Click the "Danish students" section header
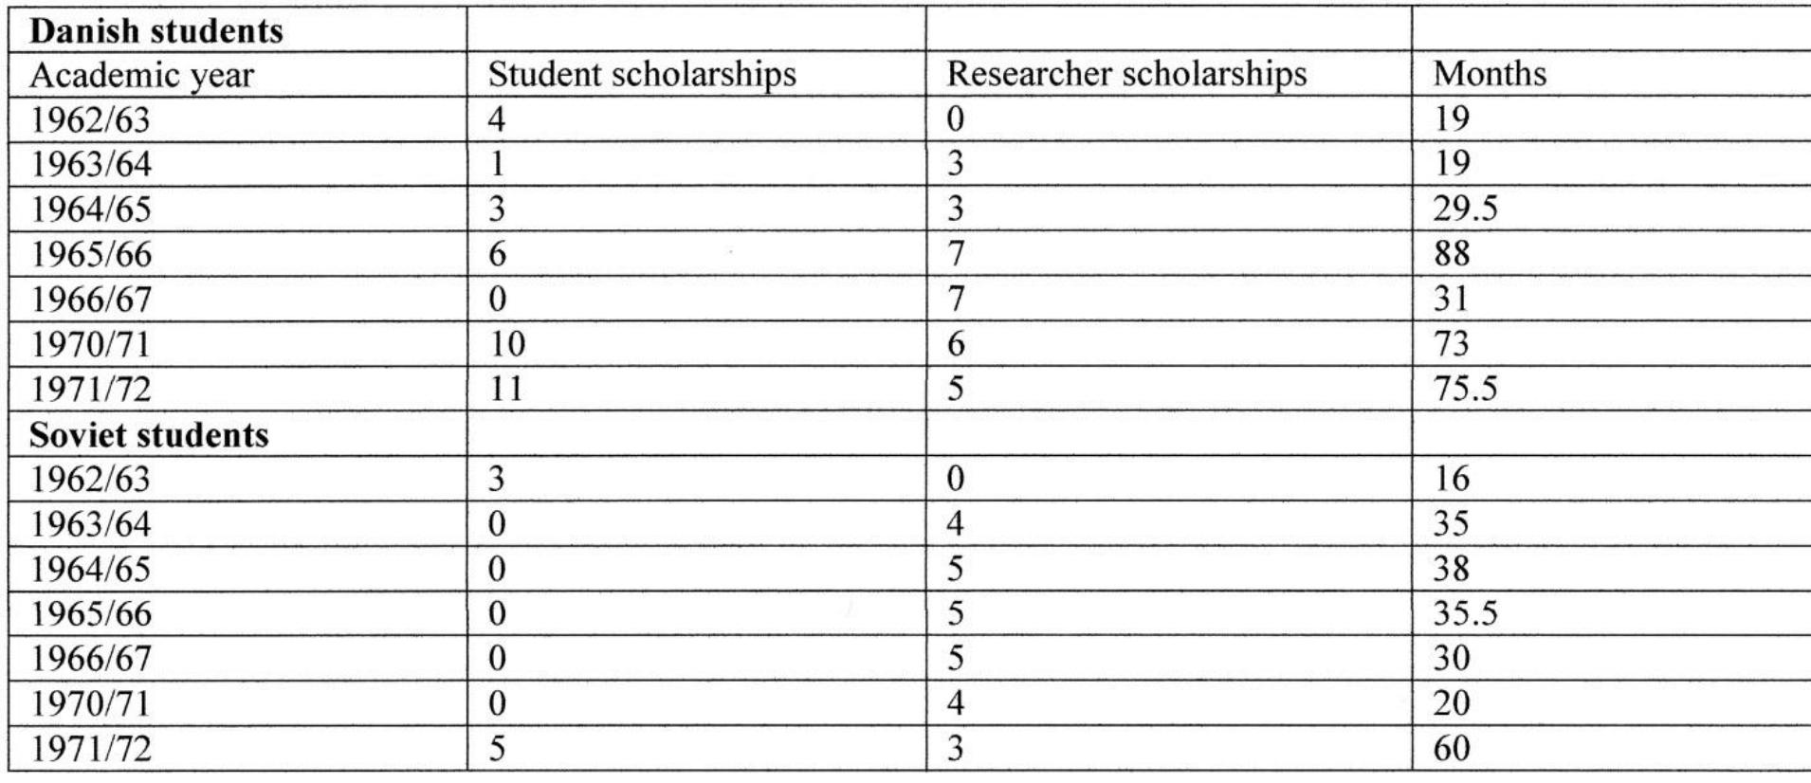The image size is (1811, 783). click(156, 31)
